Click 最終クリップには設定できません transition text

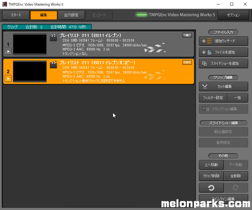tap(104, 81)
